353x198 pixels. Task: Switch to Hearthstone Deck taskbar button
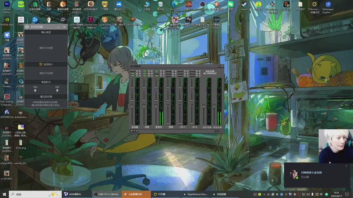pyautogui.click(x=195, y=194)
